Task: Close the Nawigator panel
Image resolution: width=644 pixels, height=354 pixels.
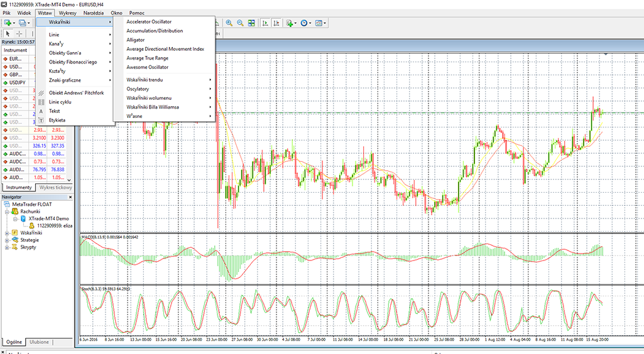Action: click(71, 196)
